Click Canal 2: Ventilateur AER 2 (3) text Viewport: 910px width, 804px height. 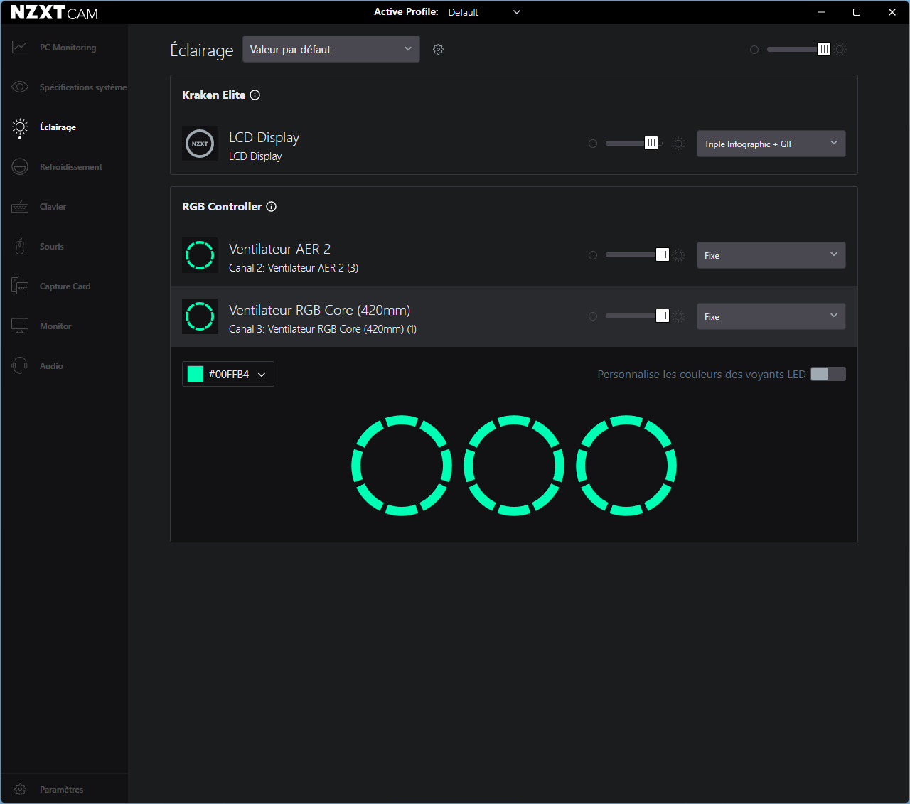coord(294,268)
